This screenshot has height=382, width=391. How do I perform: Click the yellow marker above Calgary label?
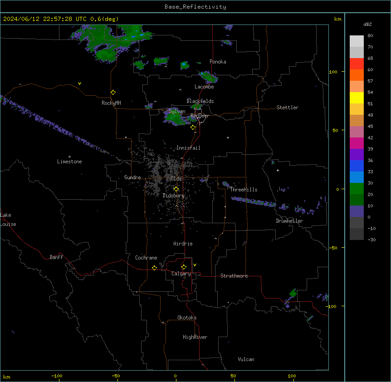[184, 267]
